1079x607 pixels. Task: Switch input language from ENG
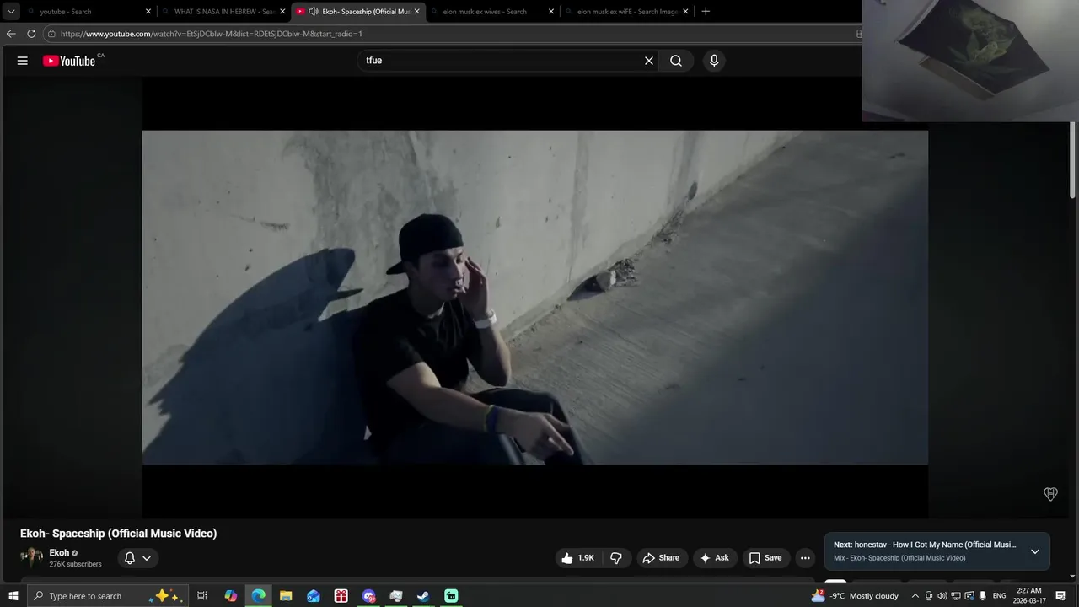1000,596
